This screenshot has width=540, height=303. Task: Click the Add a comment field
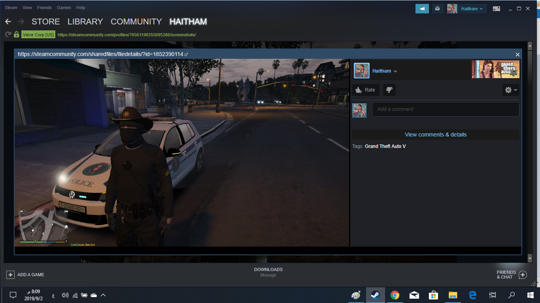click(446, 110)
